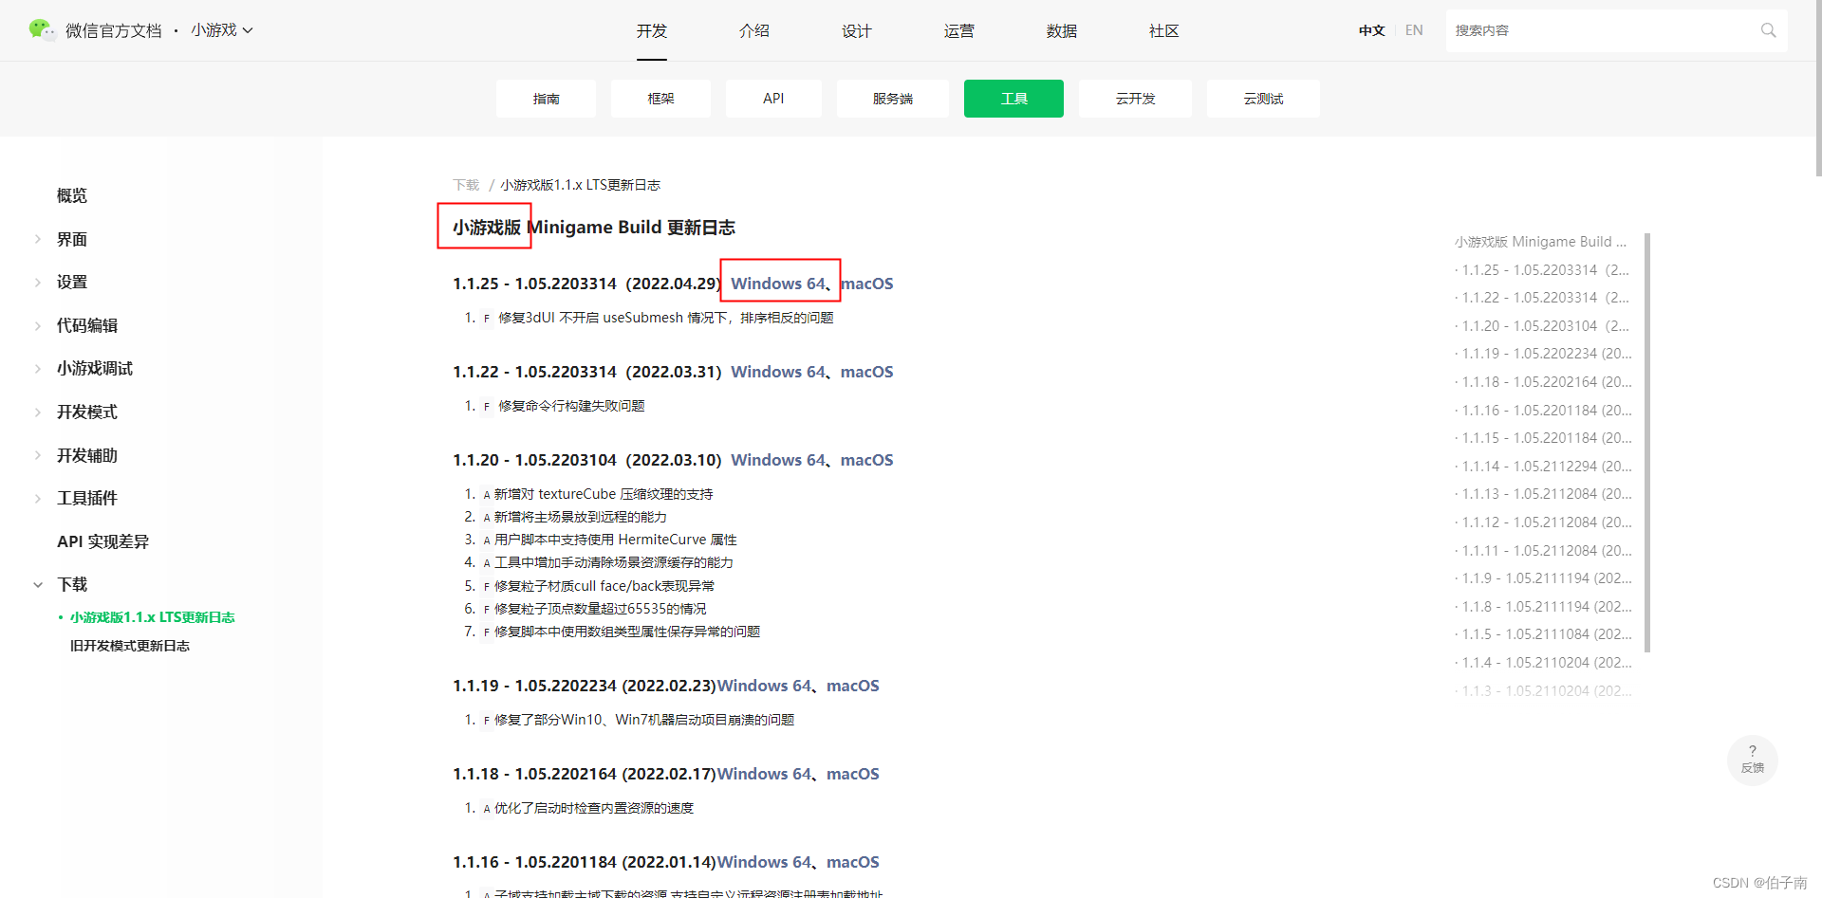Select the 云测试 tab

(x=1263, y=99)
